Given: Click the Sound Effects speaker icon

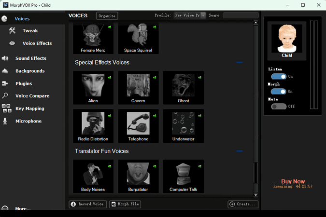Looking at the screenshot, I should tap(5, 58).
